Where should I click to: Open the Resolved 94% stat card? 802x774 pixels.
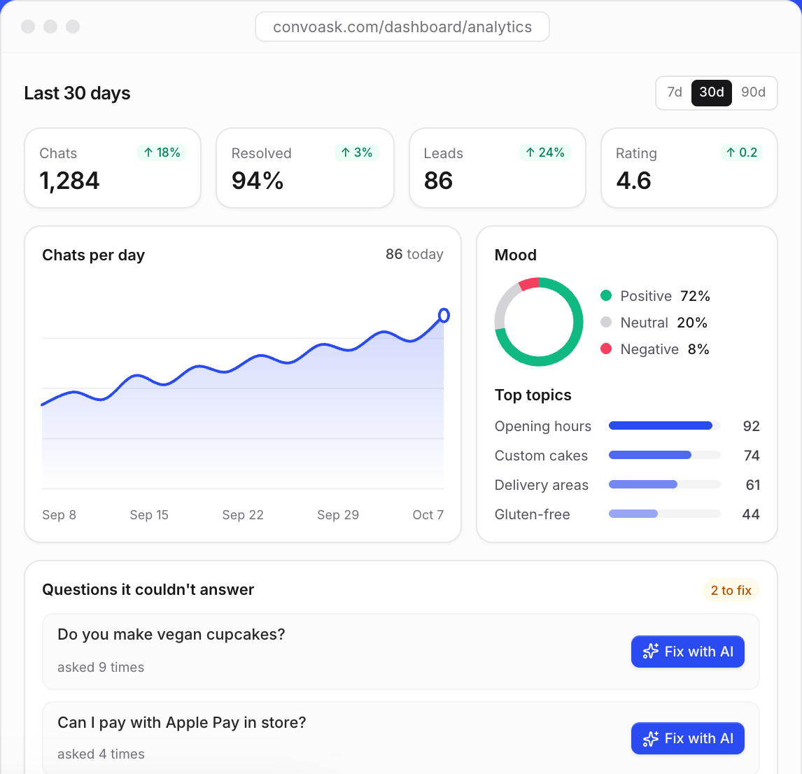[305, 168]
